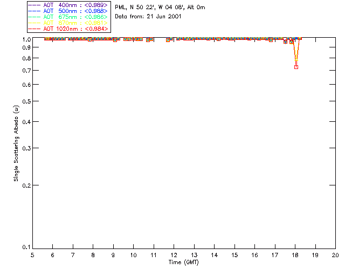
Task: Click hour 5 label on the time axis
Action: tap(32, 255)
